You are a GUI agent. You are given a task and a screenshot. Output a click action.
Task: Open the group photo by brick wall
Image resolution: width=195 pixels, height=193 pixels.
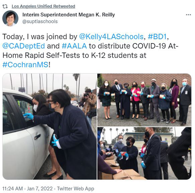pos(144,100)
